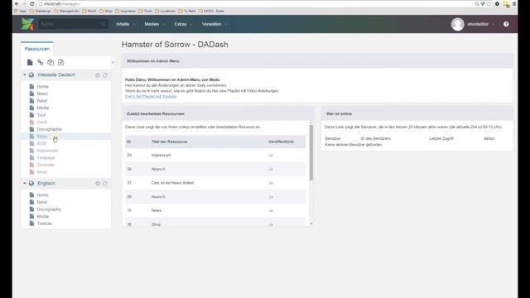Collapse the Webseite Deutsch context
530x298 pixels.
click(x=24, y=74)
